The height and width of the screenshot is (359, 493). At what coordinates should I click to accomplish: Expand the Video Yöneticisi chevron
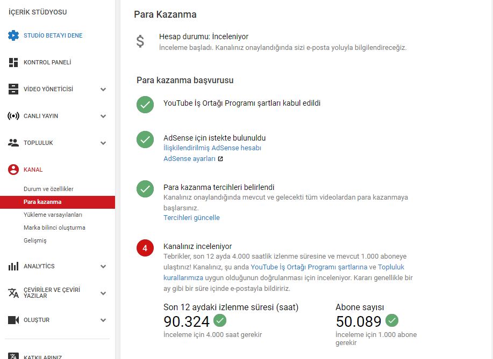(x=103, y=90)
